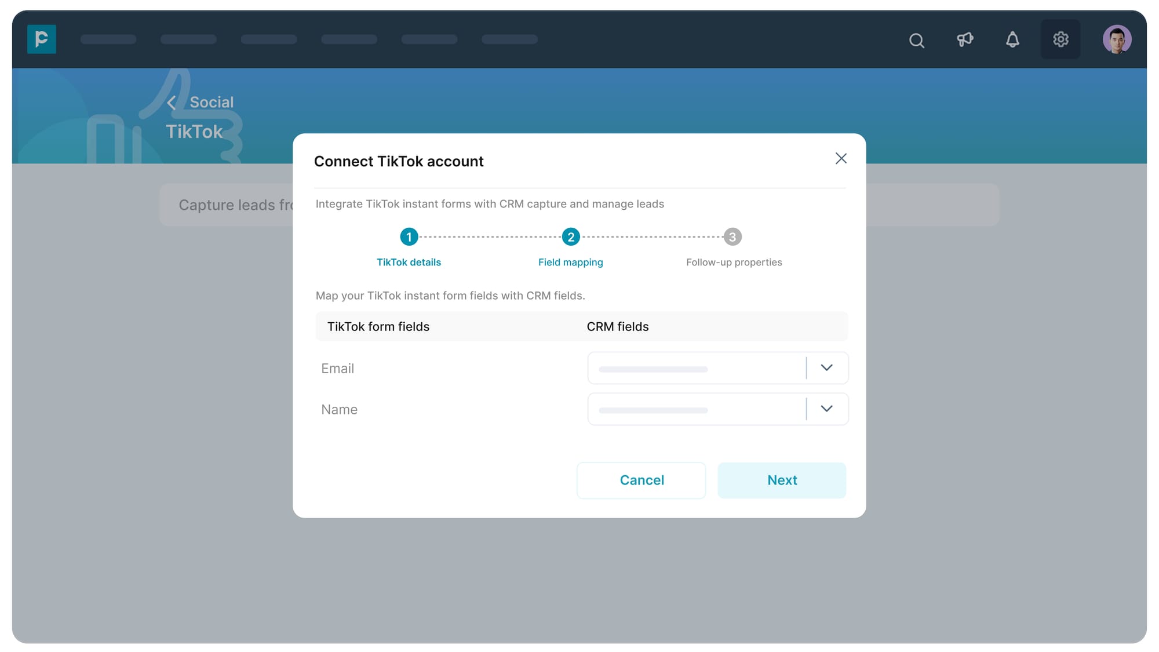This screenshot has height=652, width=1159.
Task: Click the last navbar menu placeholder
Action: [x=509, y=39]
